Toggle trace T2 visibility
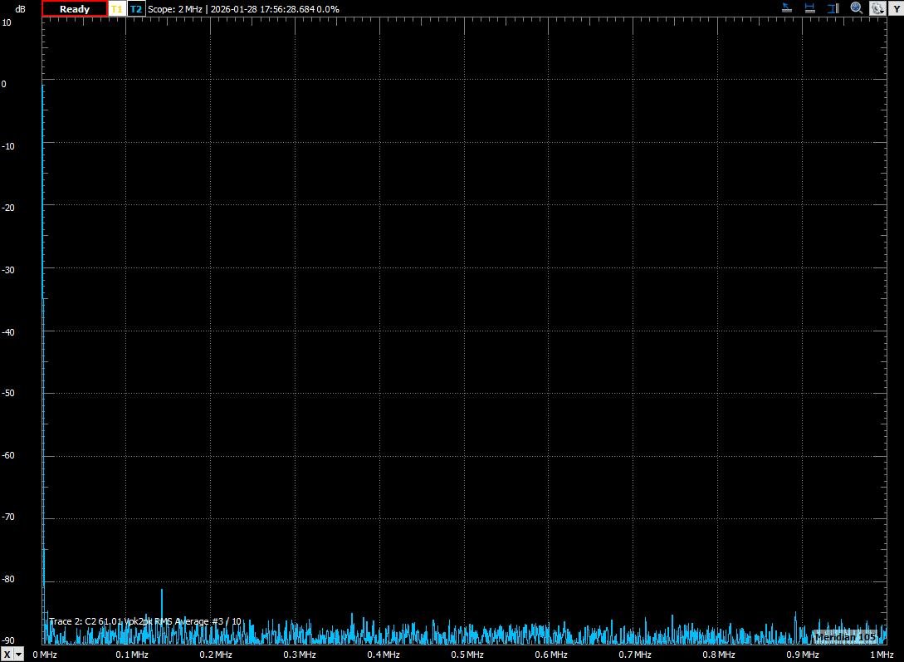 click(136, 9)
